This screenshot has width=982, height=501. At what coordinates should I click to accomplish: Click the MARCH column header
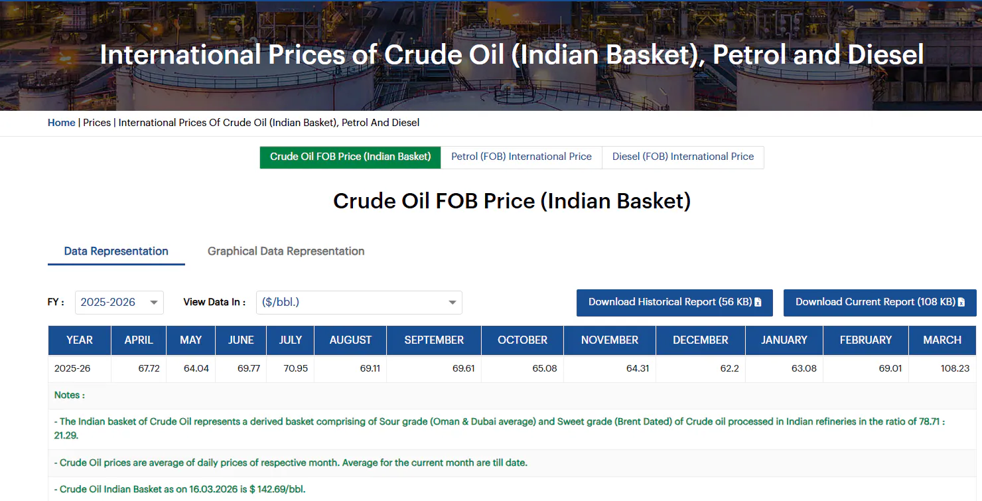tap(942, 340)
